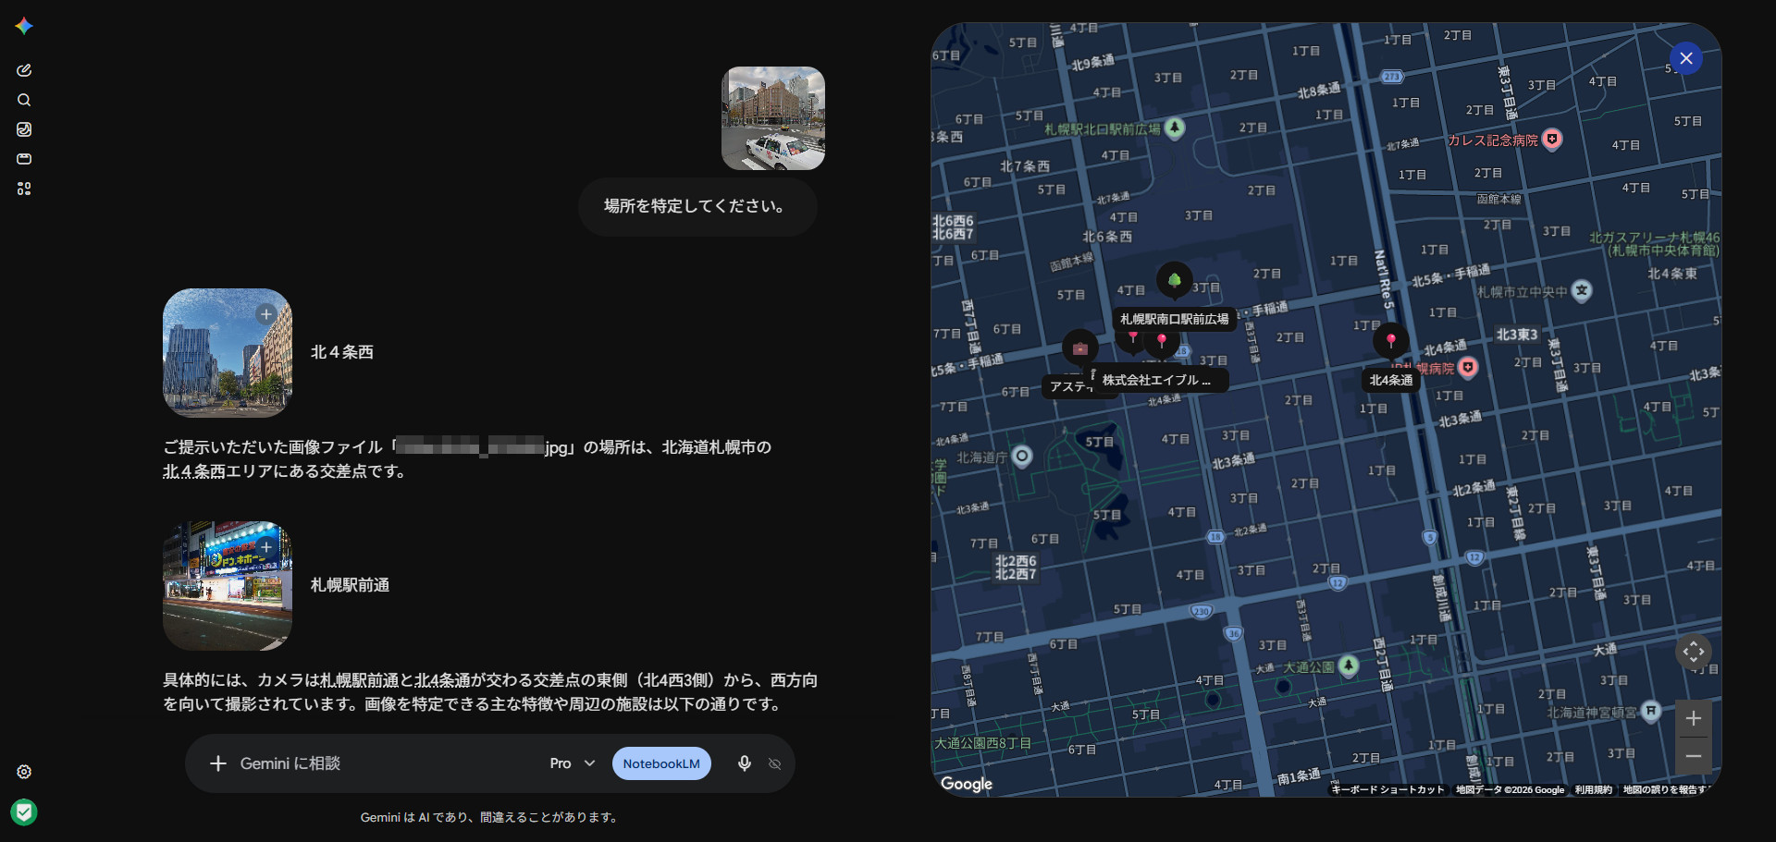1776x842 pixels.
Task: Open the underlined 札幌駅前通 link in response
Action: pyautogui.click(x=358, y=680)
